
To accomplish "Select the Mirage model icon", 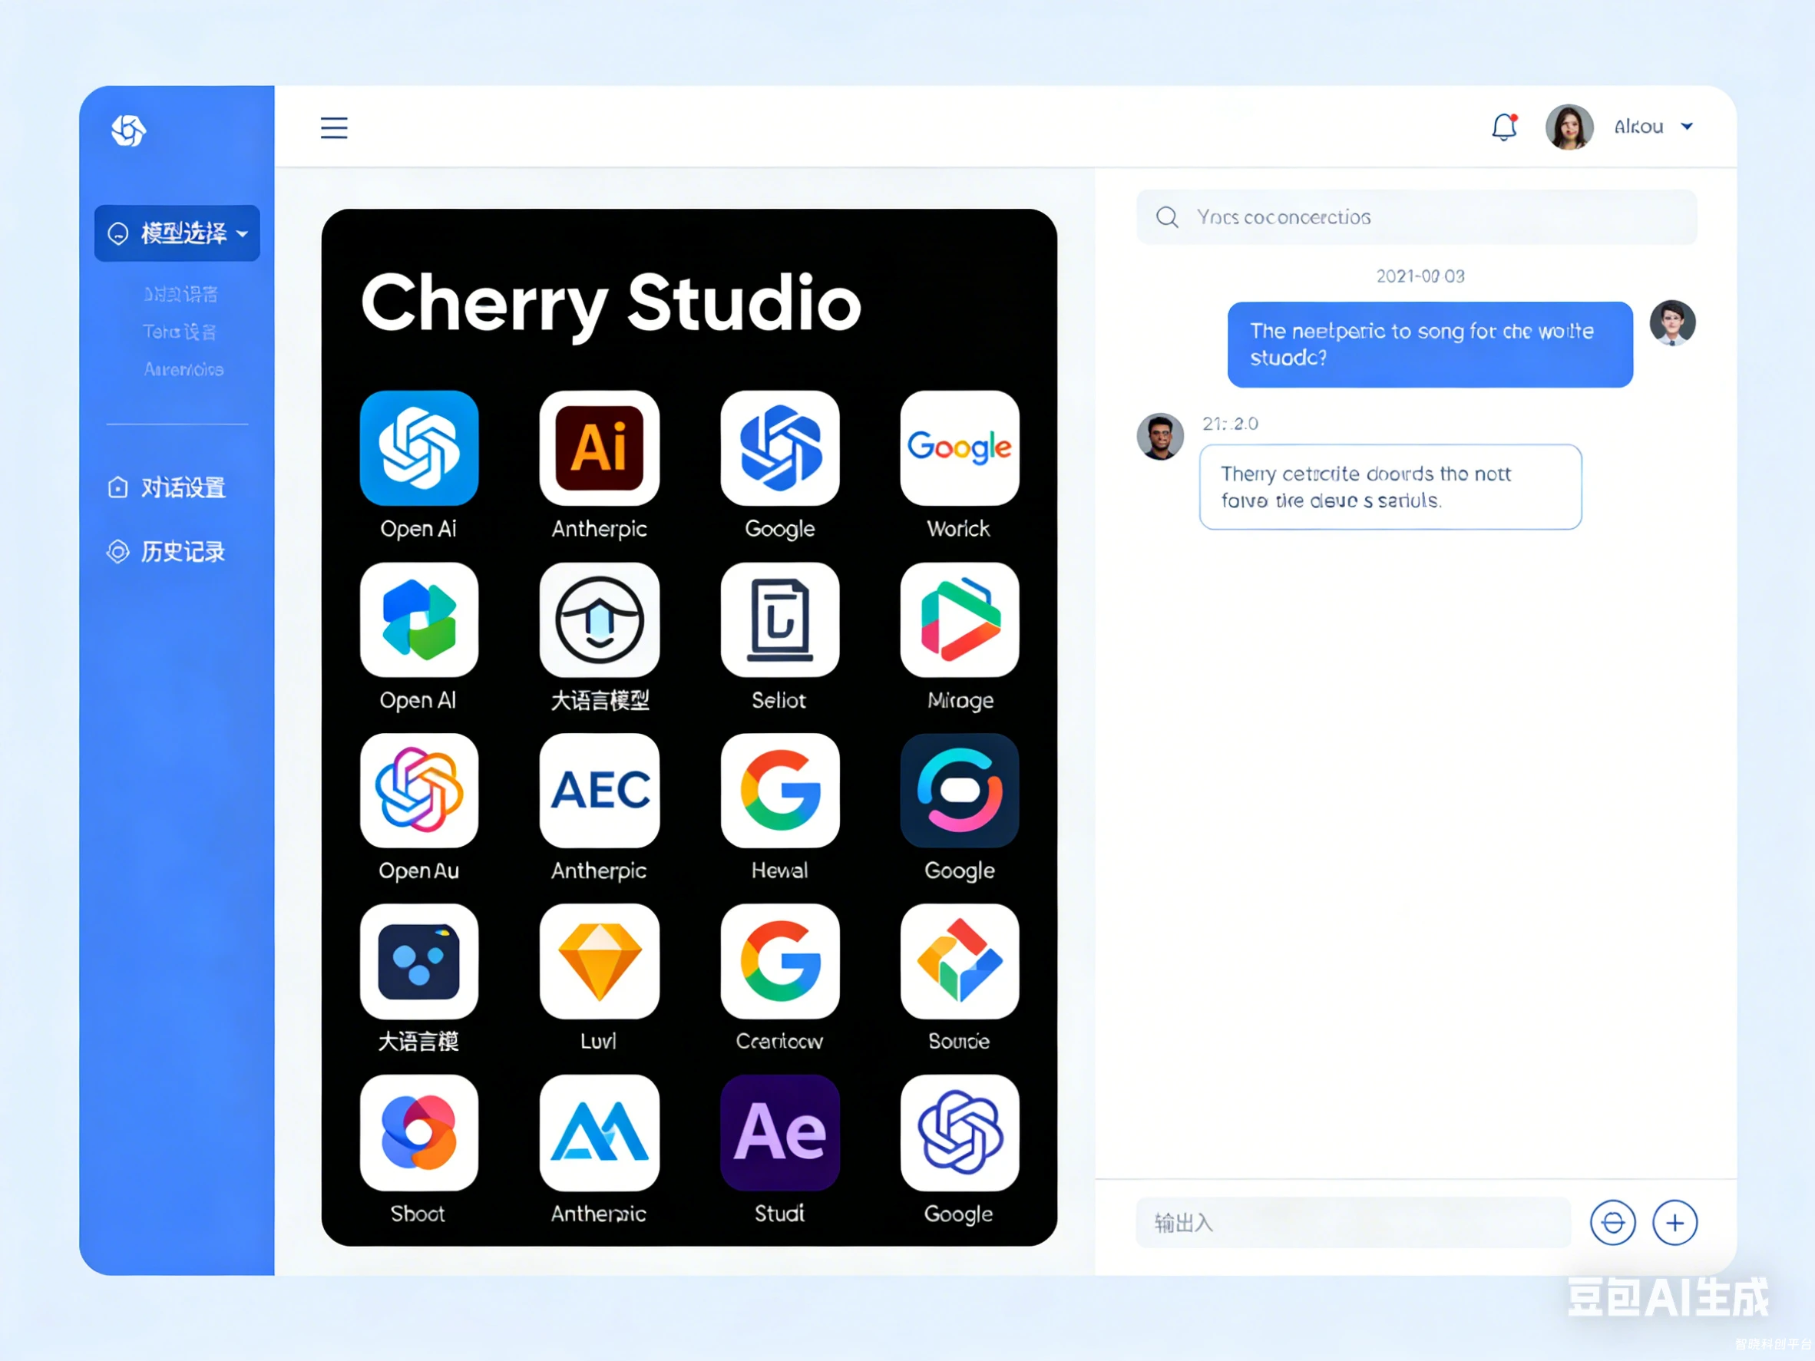I will pyautogui.click(x=958, y=621).
